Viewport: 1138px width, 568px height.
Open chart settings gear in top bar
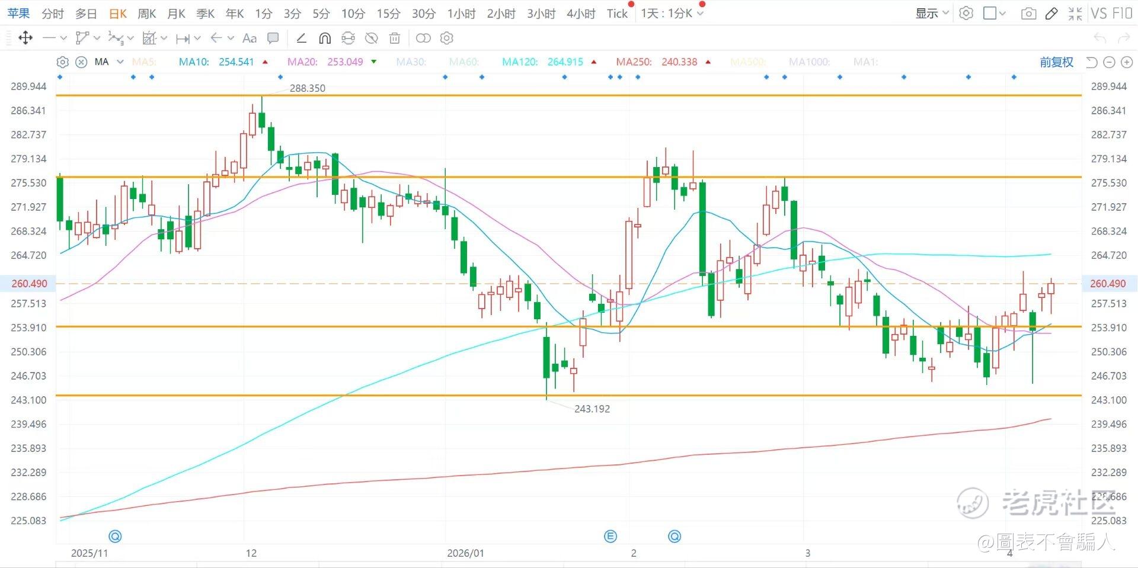(x=966, y=13)
